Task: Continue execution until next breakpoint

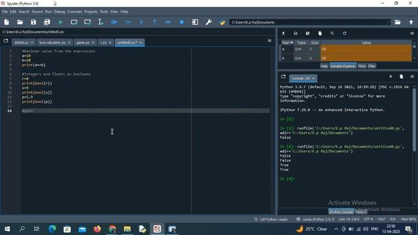Action: pyautogui.click(x=168, y=22)
